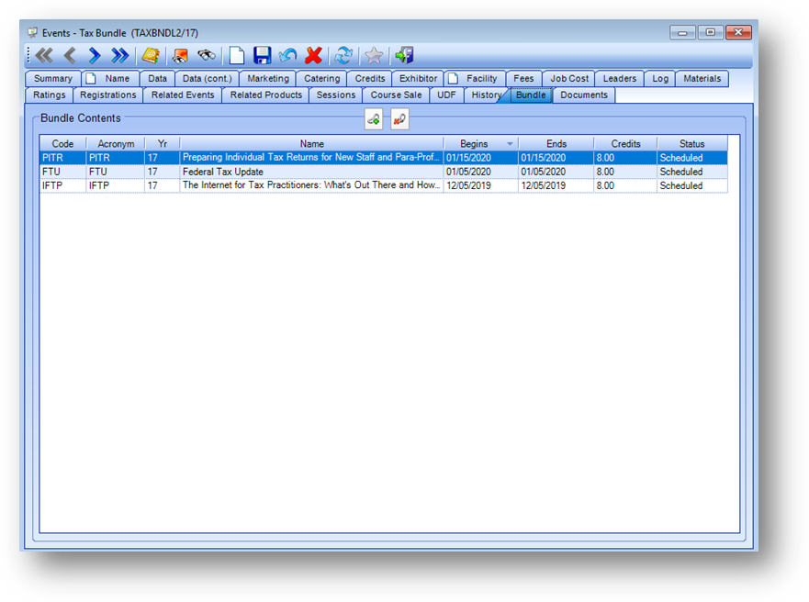Open the Sessions tab
Viewport: 809px width, 602px height.
tap(336, 95)
